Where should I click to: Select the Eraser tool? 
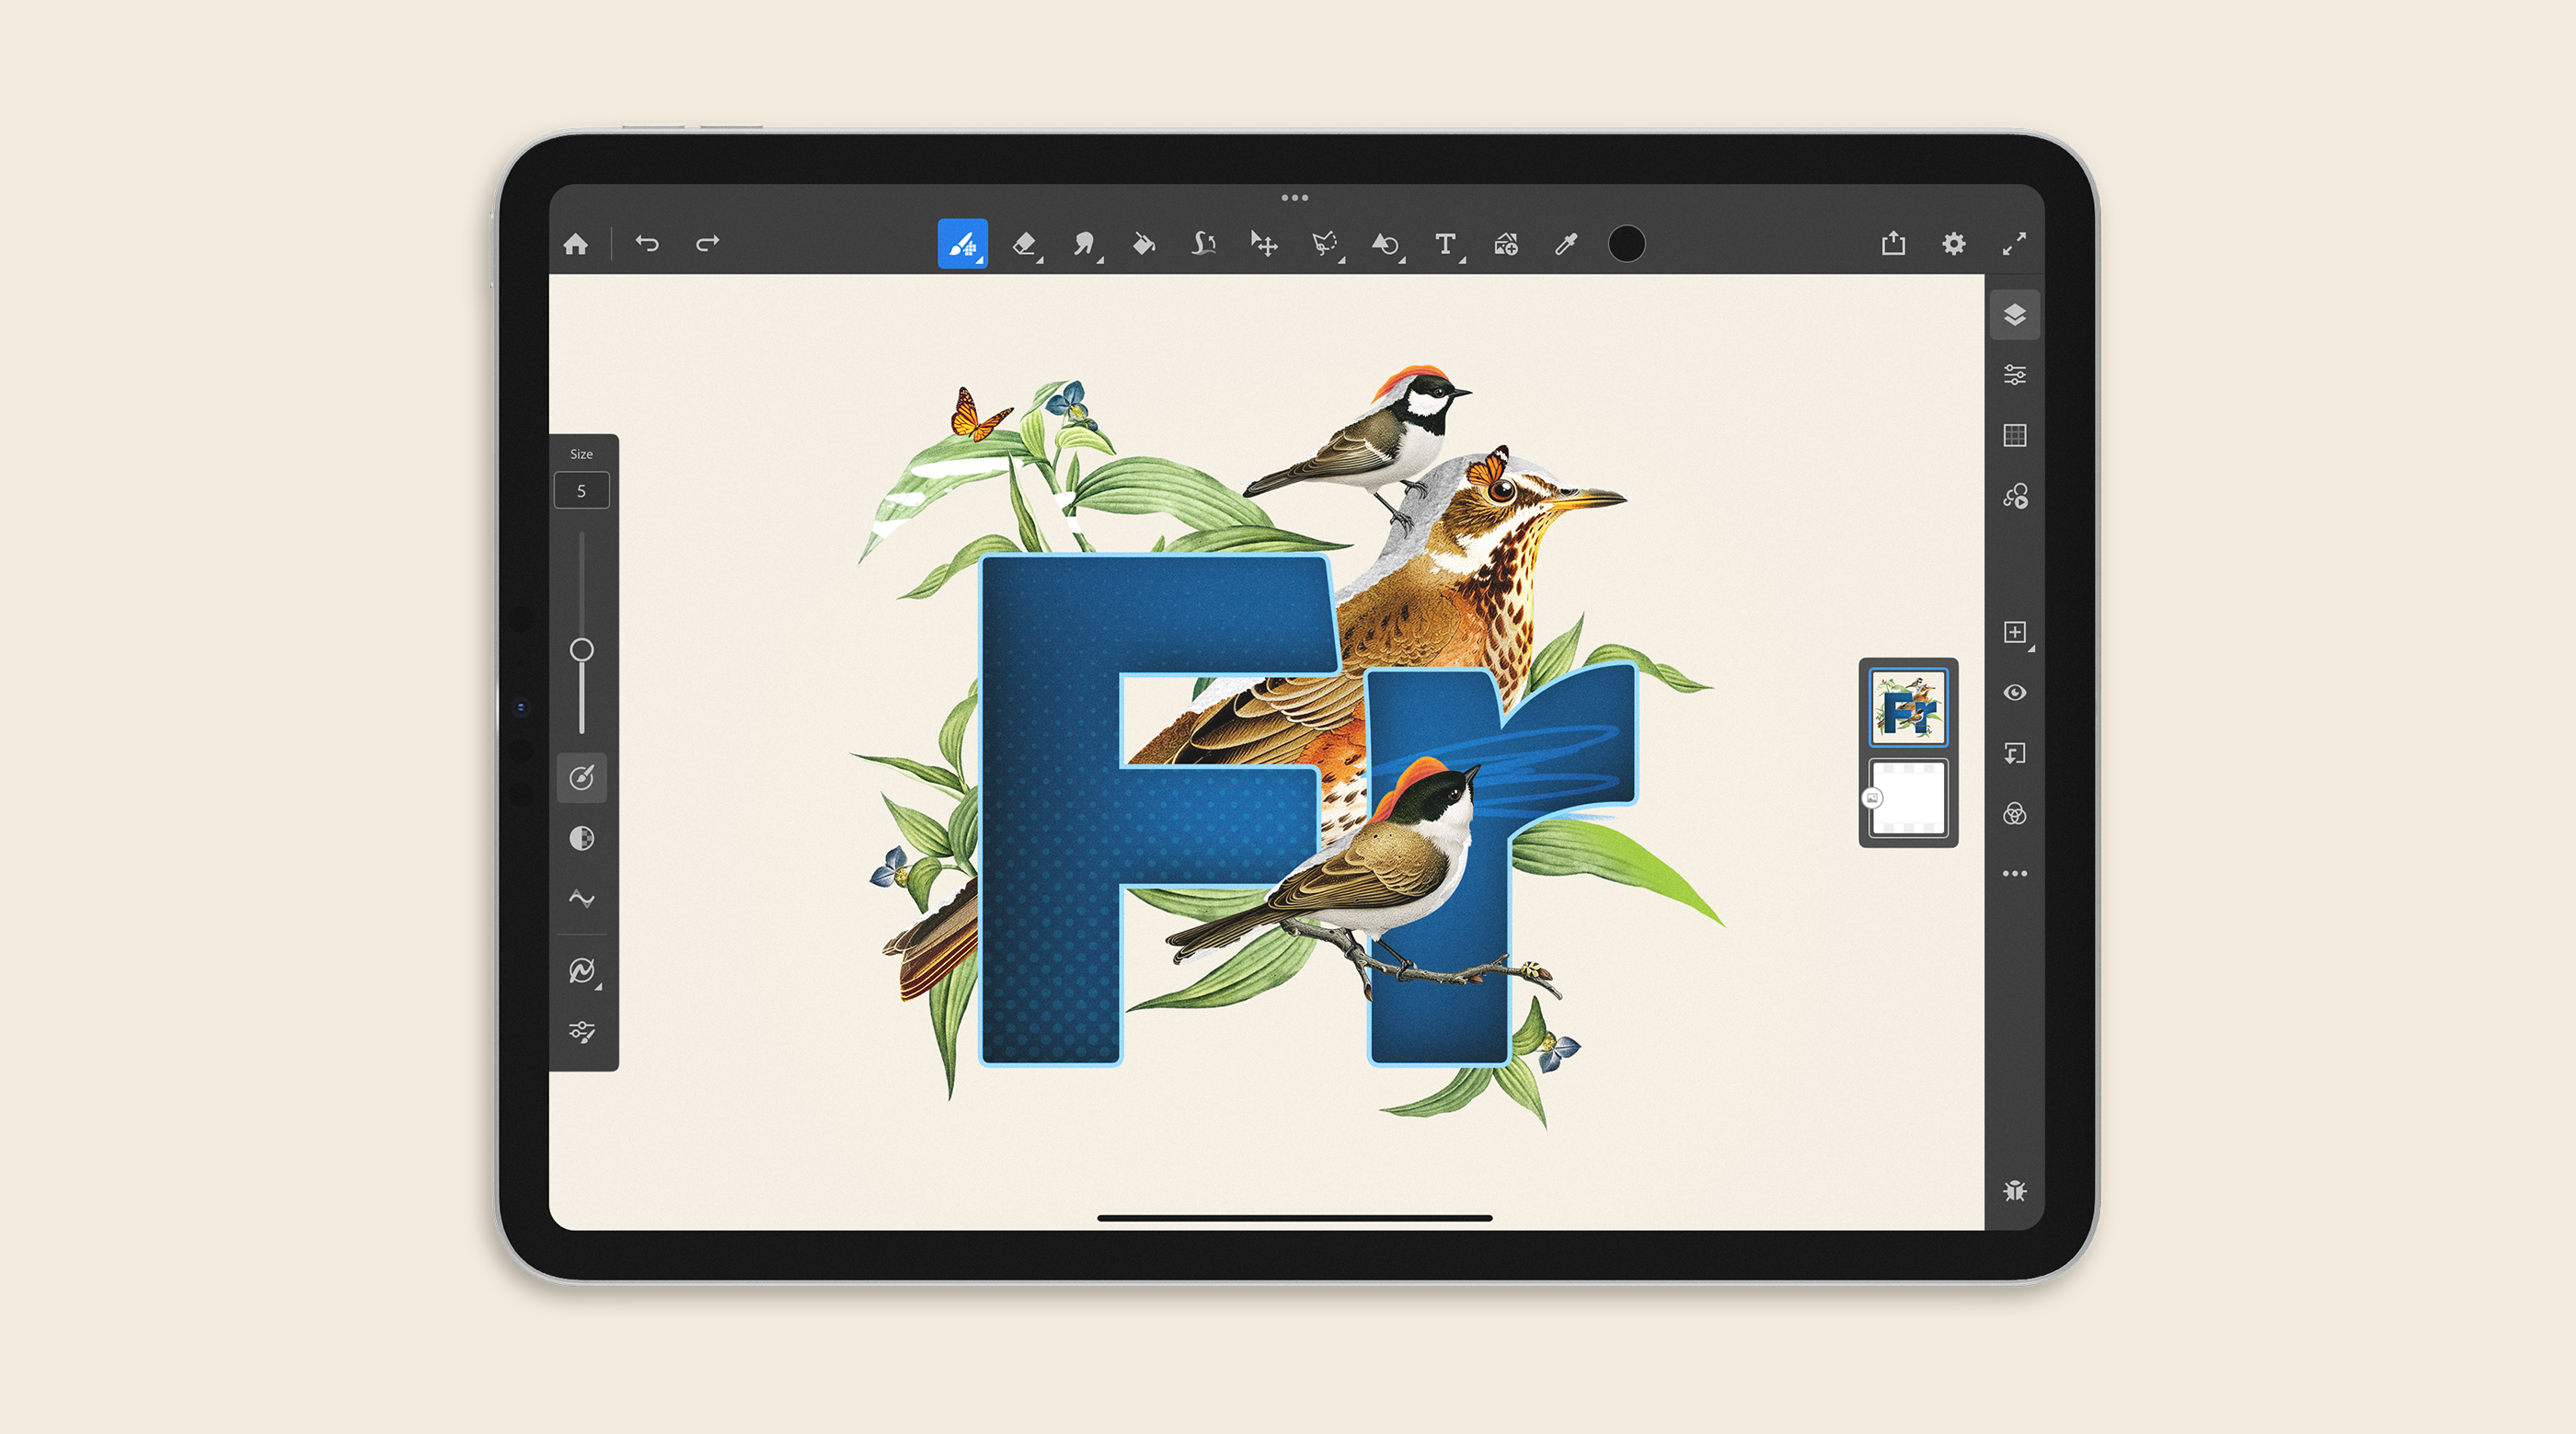click(1024, 244)
